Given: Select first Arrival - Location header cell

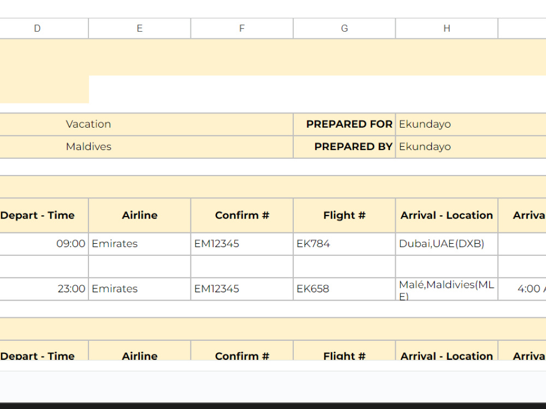Looking at the screenshot, I should [x=447, y=215].
